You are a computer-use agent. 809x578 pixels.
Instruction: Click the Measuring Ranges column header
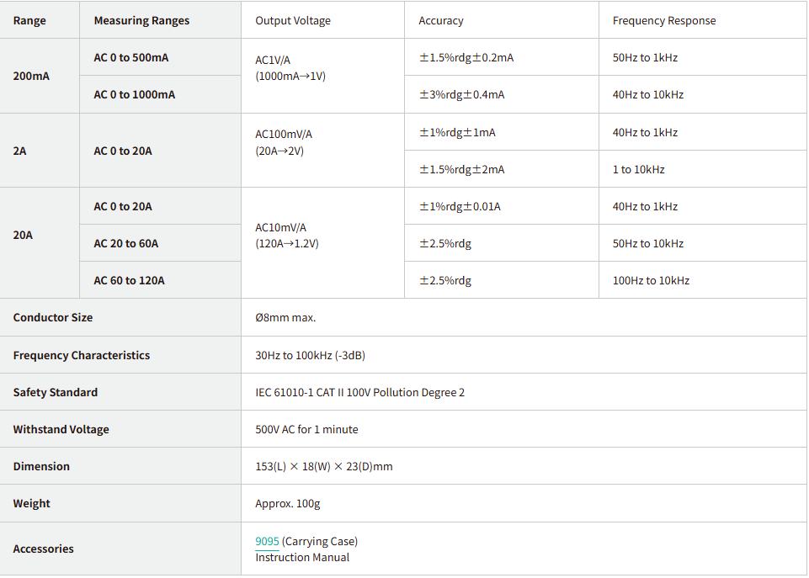coord(141,20)
